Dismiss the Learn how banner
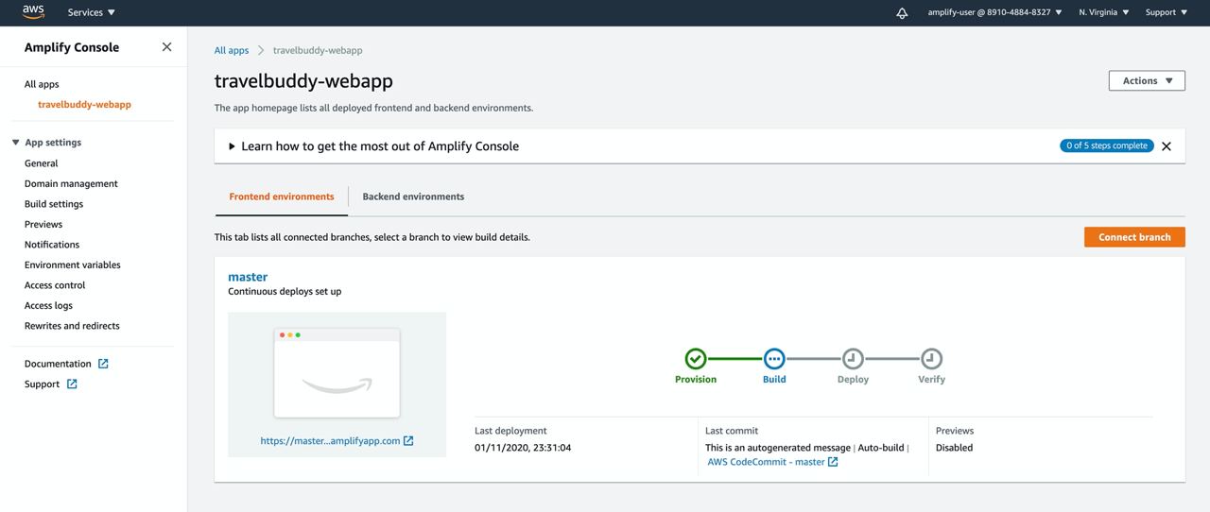The image size is (1210, 512). point(1167,146)
